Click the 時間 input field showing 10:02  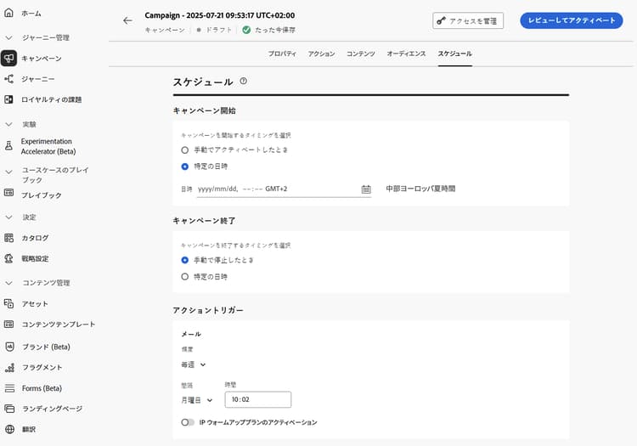click(x=256, y=400)
